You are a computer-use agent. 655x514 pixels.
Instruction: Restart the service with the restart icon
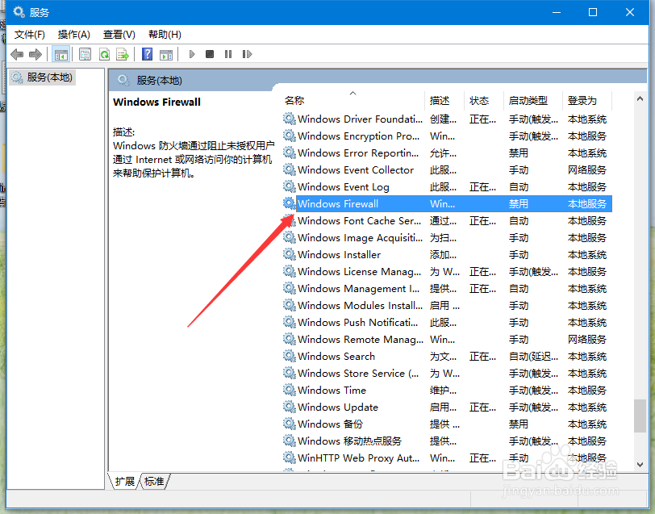pos(247,54)
